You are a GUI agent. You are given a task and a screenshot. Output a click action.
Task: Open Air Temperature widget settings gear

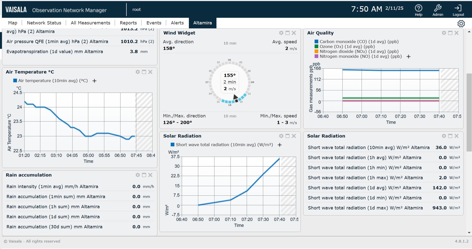(x=138, y=72)
